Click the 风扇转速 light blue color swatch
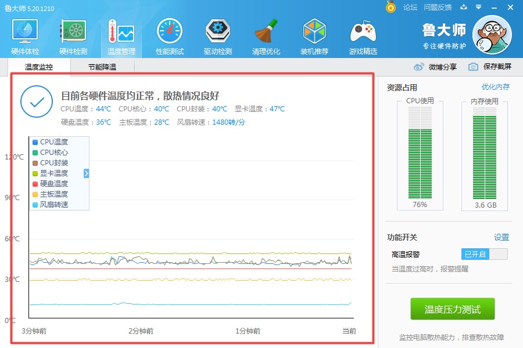 pos(35,205)
